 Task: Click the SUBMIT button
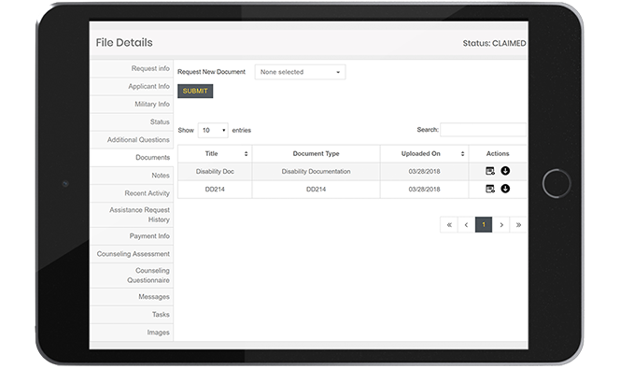[x=195, y=91]
